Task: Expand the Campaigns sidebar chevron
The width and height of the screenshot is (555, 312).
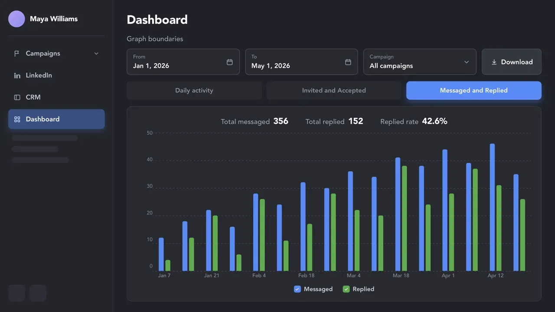Action: coord(96,53)
